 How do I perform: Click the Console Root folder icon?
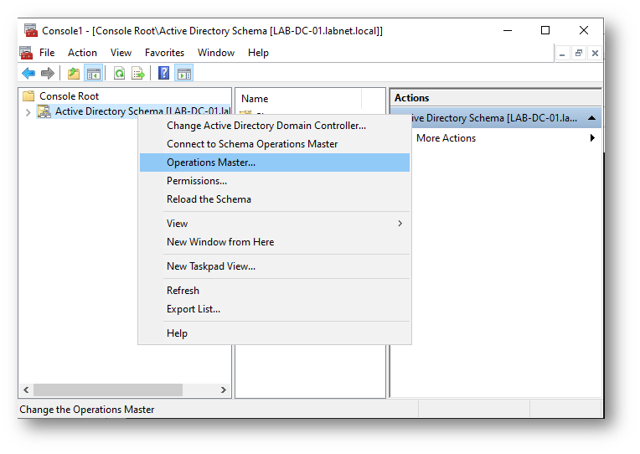click(x=28, y=96)
